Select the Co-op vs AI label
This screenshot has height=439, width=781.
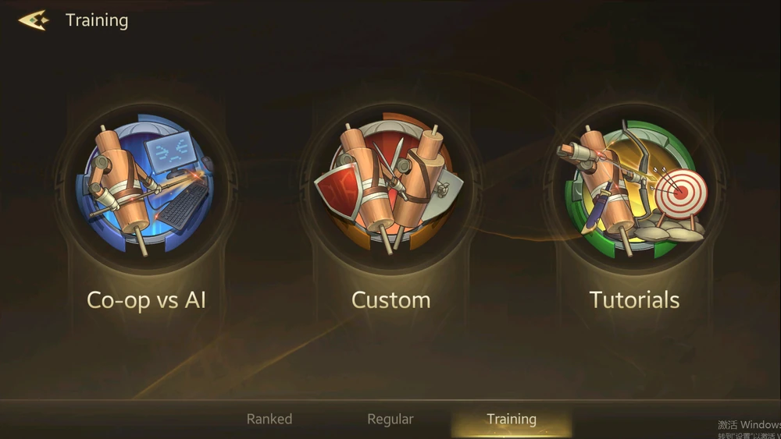click(x=147, y=300)
